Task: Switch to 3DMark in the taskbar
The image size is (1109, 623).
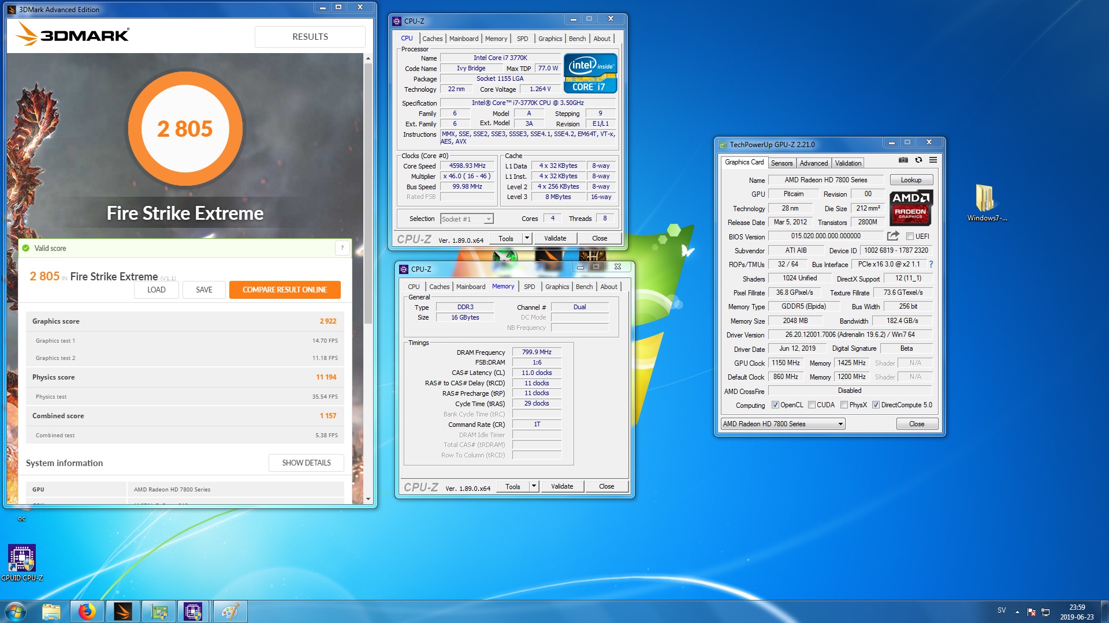Action: point(123,611)
